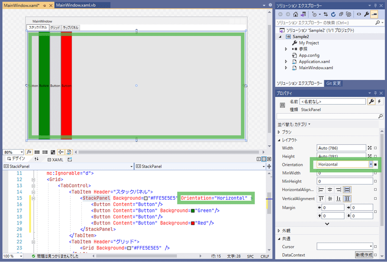Switch to the MainWindow.xaml.vb tab

pyautogui.click(x=76, y=5)
